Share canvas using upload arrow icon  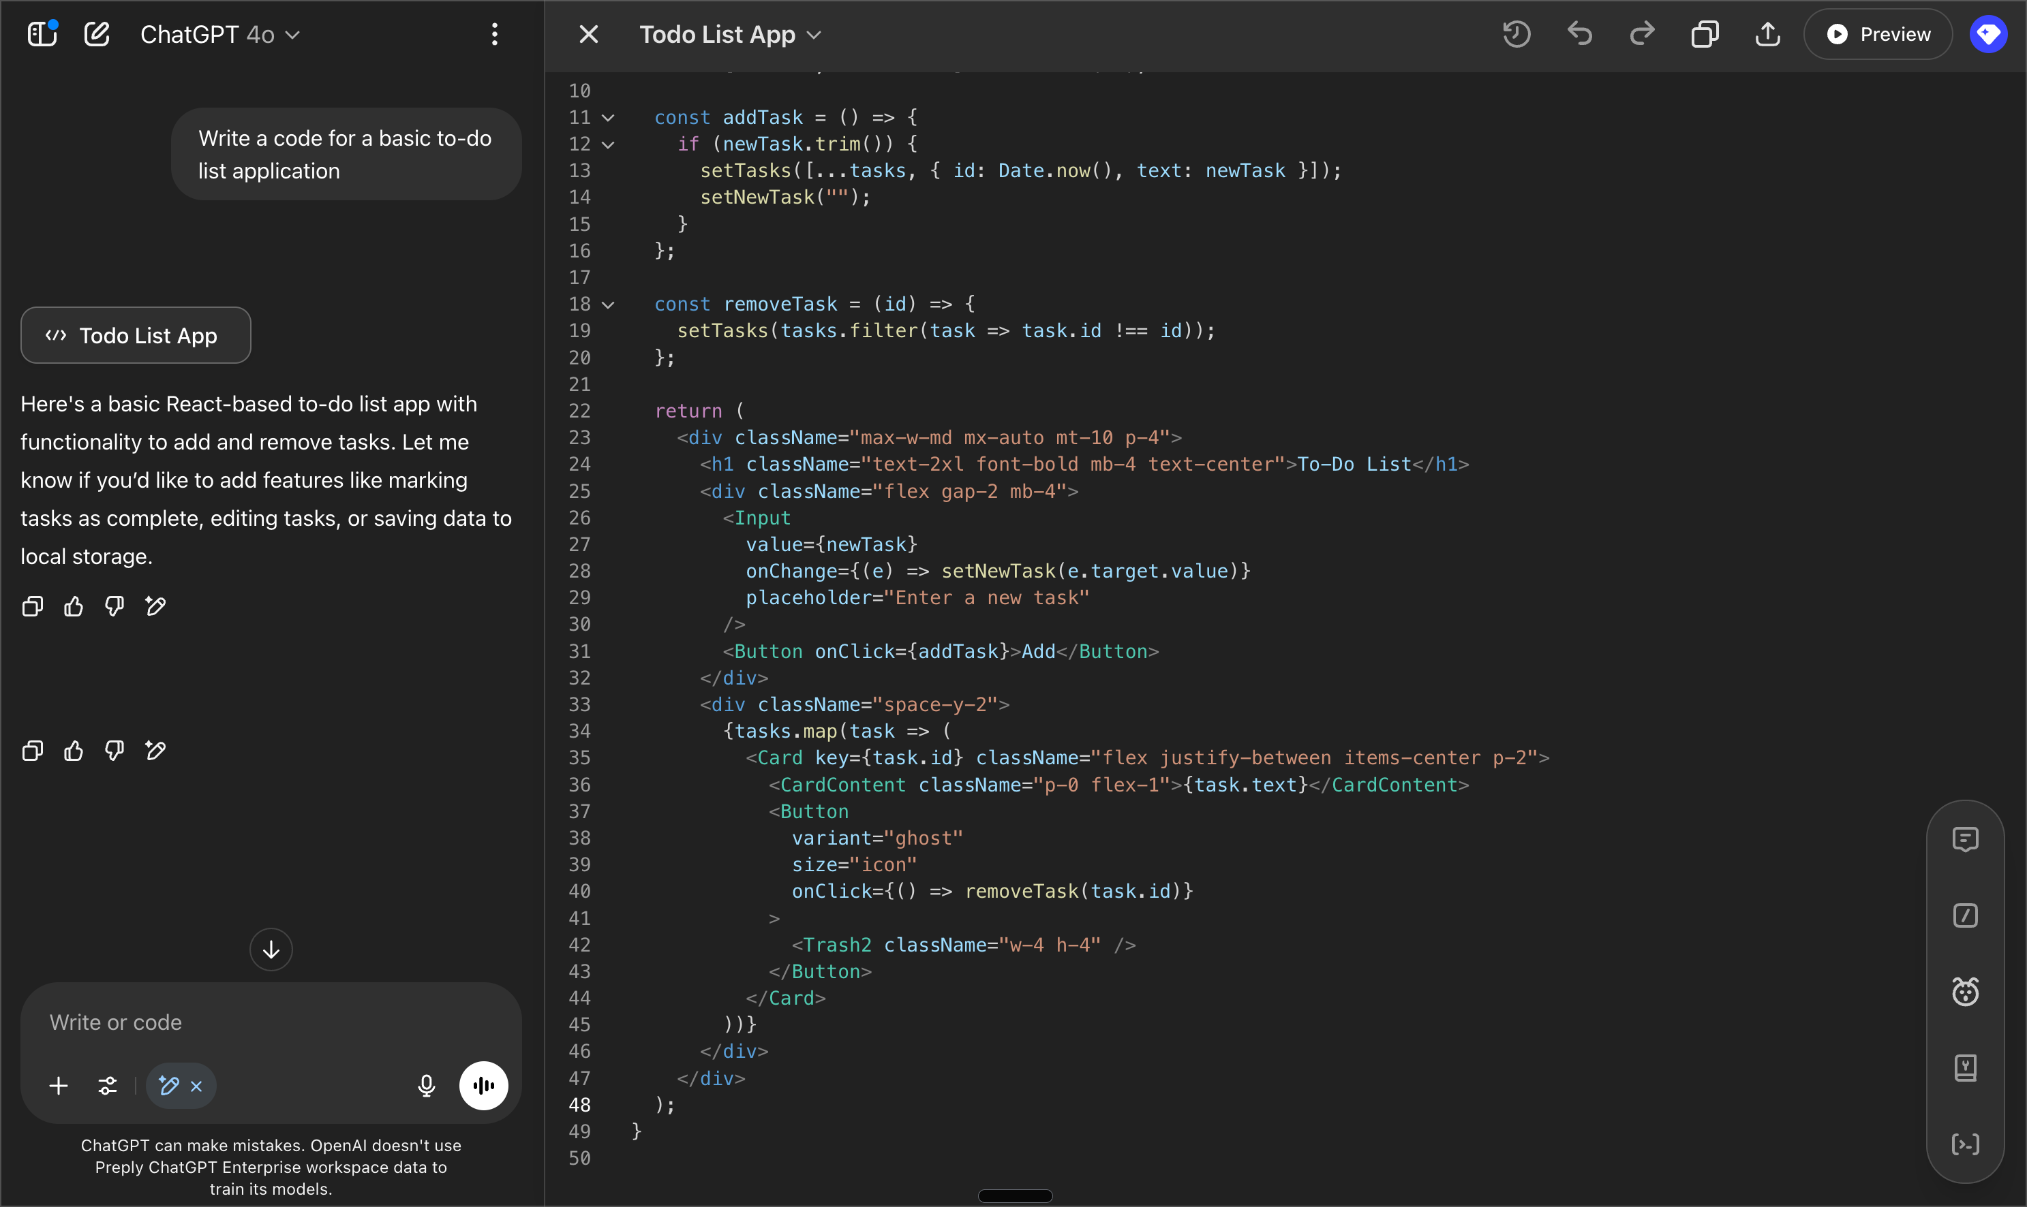click(x=1767, y=34)
